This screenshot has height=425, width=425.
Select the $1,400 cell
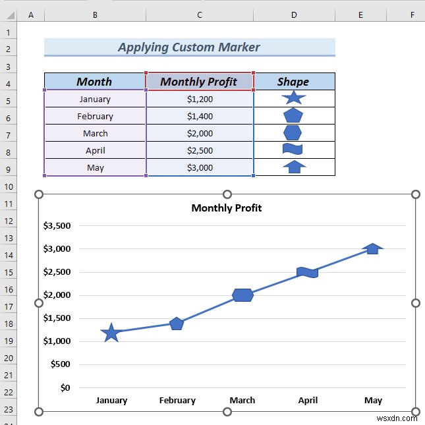pos(200,116)
